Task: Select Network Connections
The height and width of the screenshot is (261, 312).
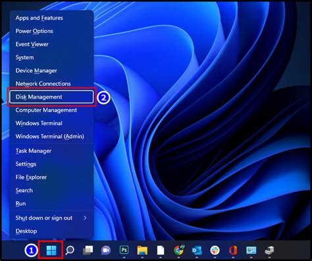Action: click(x=52, y=83)
